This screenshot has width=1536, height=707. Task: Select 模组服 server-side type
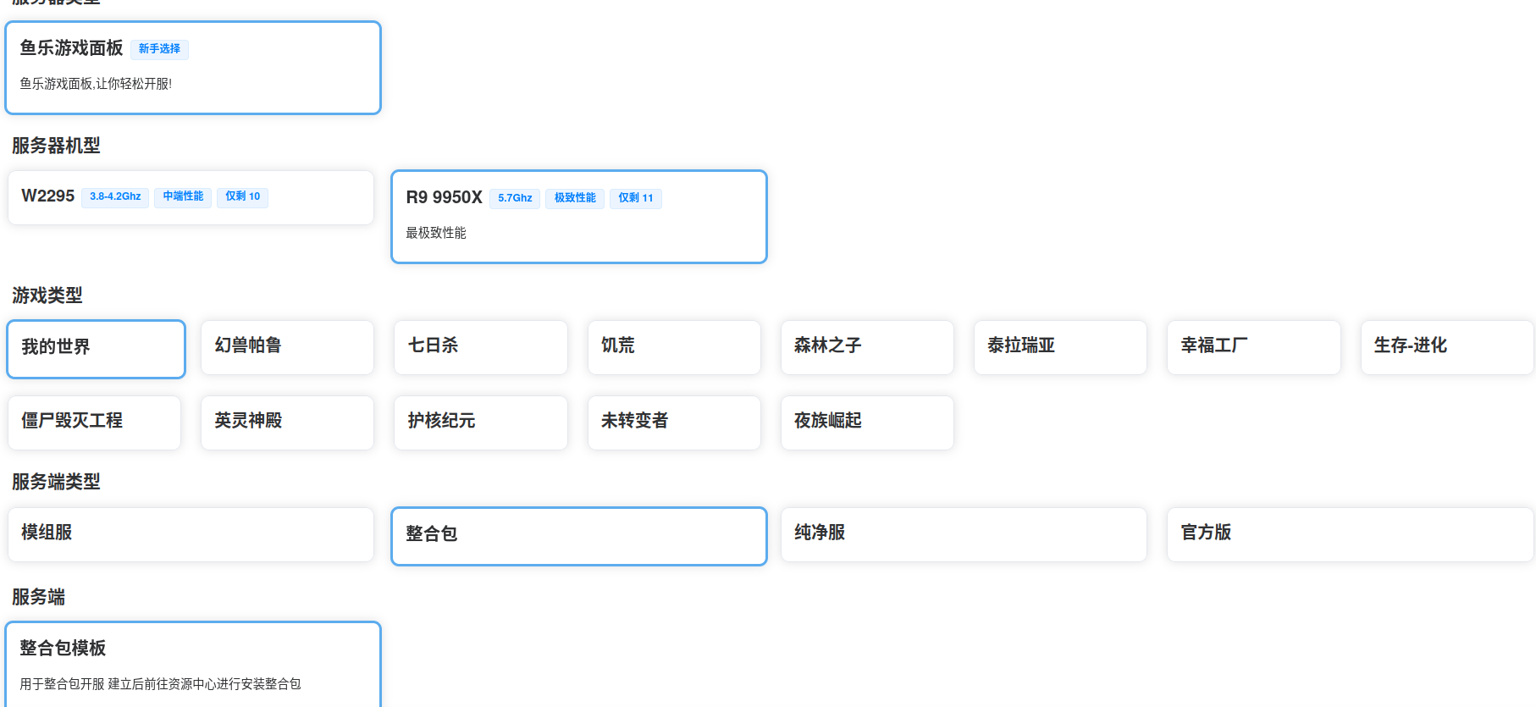coord(191,534)
